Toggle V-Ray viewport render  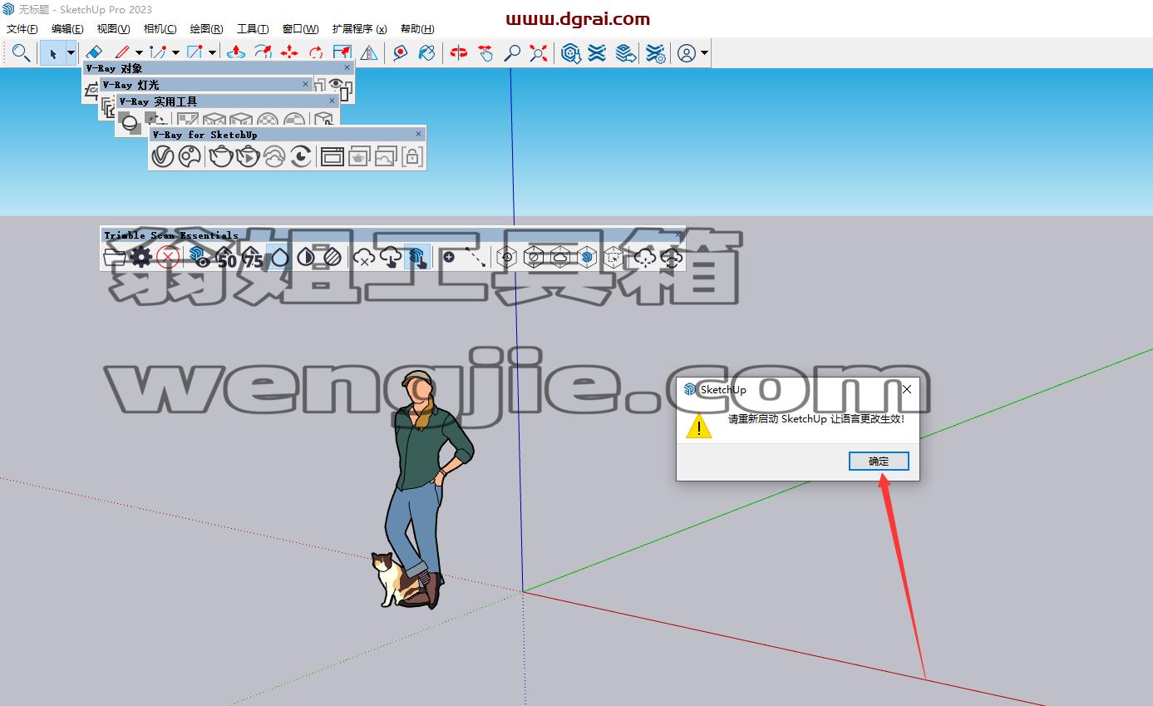point(301,156)
